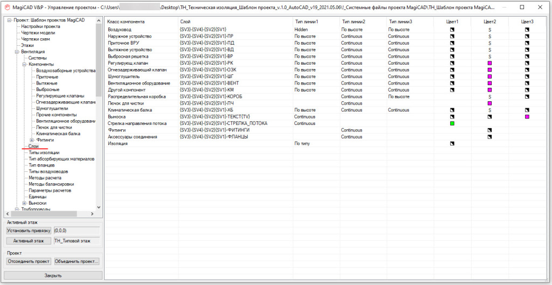Click the Отсоединить проект button
Image resolution: width=552 pixels, height=285 pixels.
click(x=29, y=261)
